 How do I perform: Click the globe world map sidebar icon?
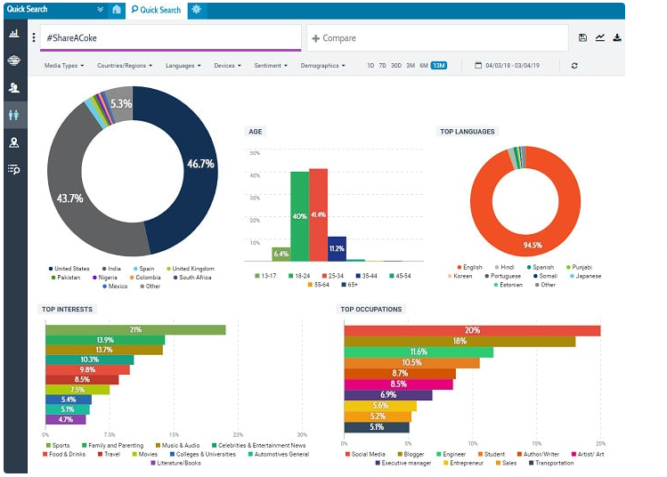(x=14, y=61)
